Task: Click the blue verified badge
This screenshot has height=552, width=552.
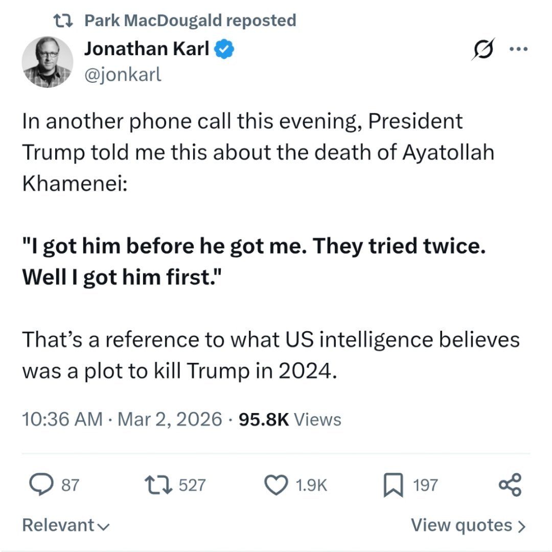Action: 224,49
